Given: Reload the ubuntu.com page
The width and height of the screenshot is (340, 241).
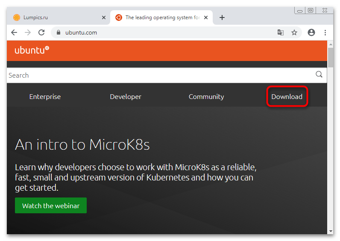Looking at the screenshot, I should [x=41, y=32].
